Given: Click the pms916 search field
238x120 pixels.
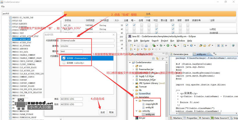Looking at the screenshot, I should [32, 13].
